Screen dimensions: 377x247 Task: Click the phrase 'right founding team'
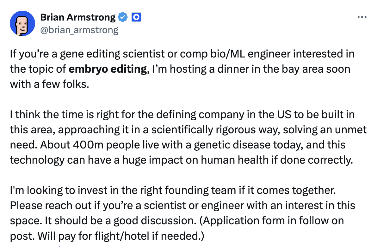tap(188, 190)
